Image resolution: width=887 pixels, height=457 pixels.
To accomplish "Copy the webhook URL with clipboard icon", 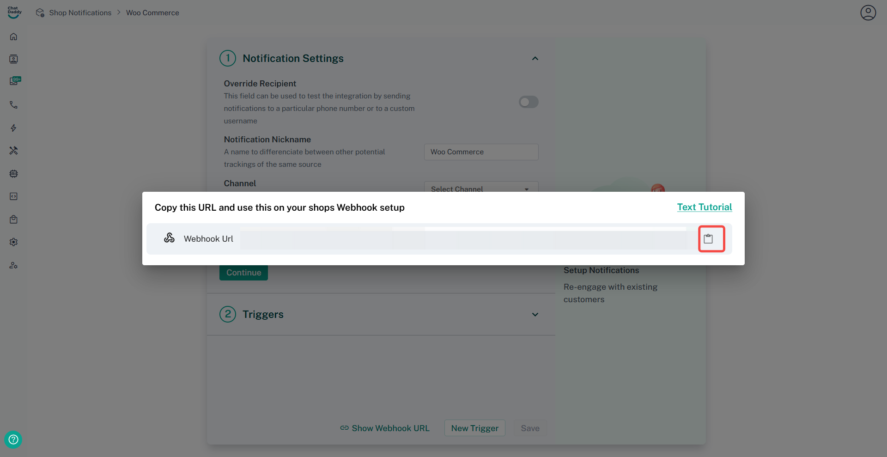I will coord(708,239).
